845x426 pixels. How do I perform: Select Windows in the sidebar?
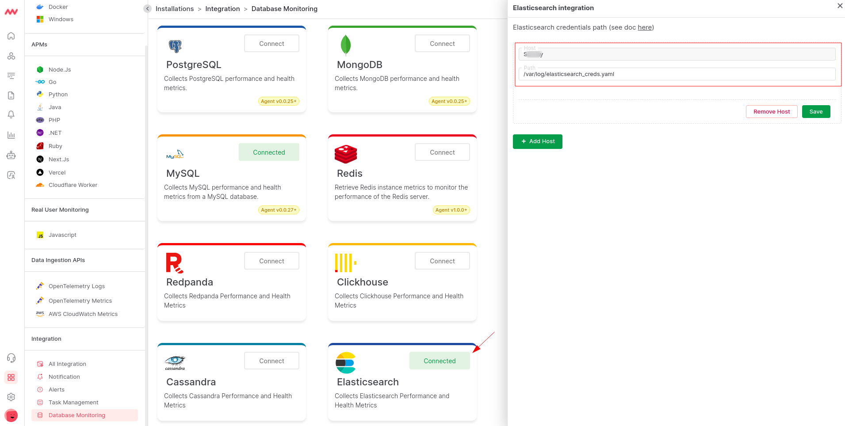coord(61,19)
